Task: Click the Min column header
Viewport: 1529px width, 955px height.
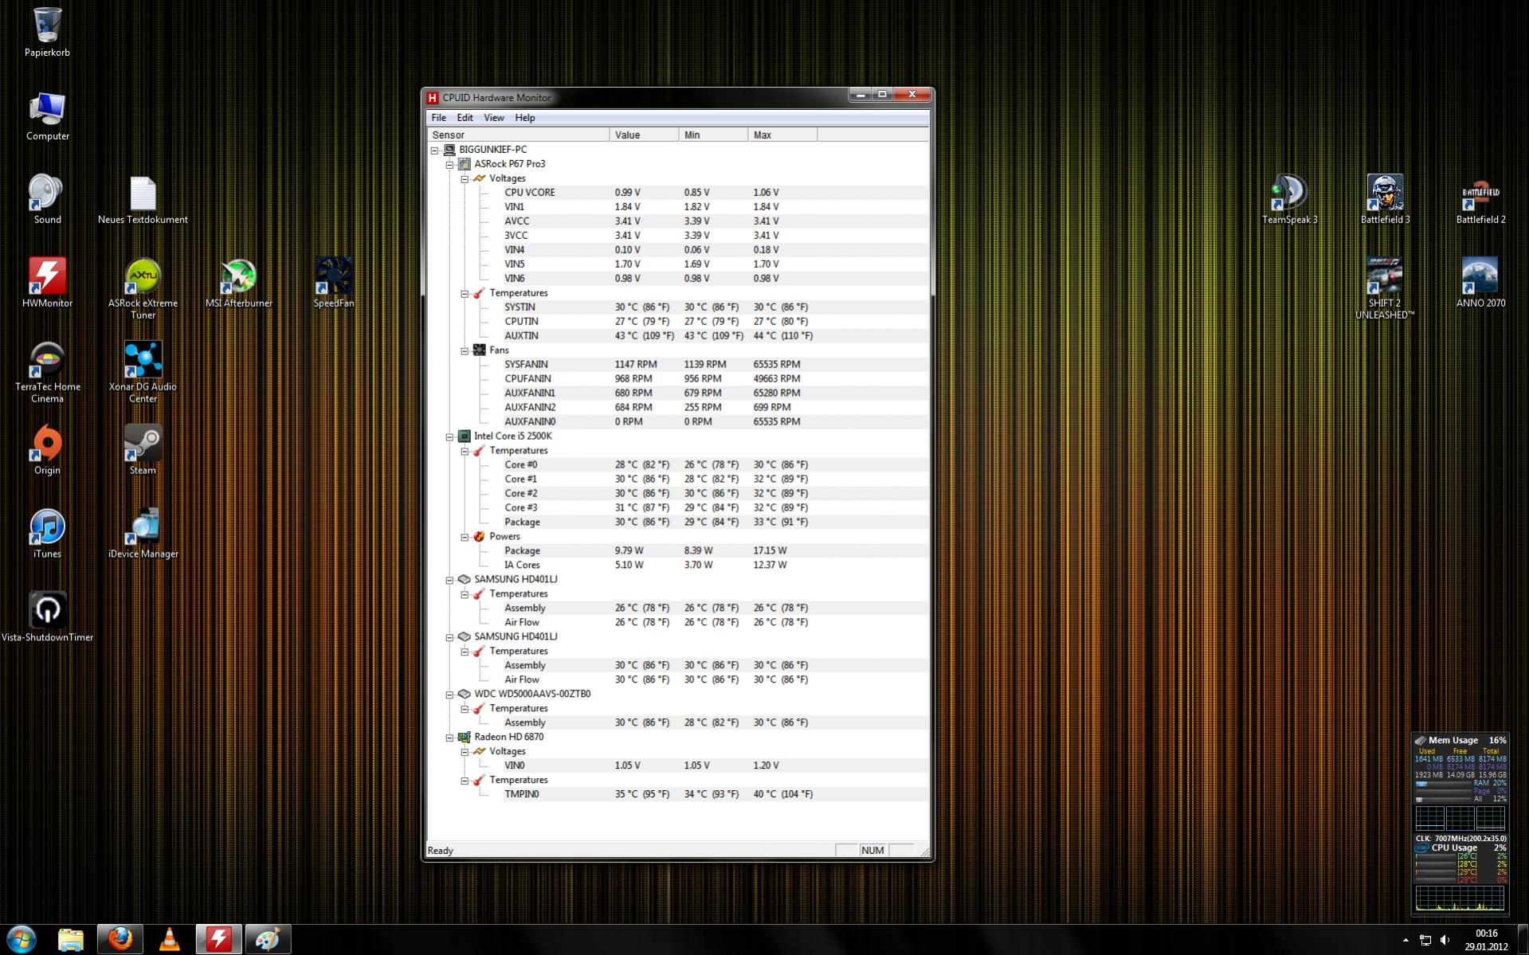Action: (x=713, y=135)
